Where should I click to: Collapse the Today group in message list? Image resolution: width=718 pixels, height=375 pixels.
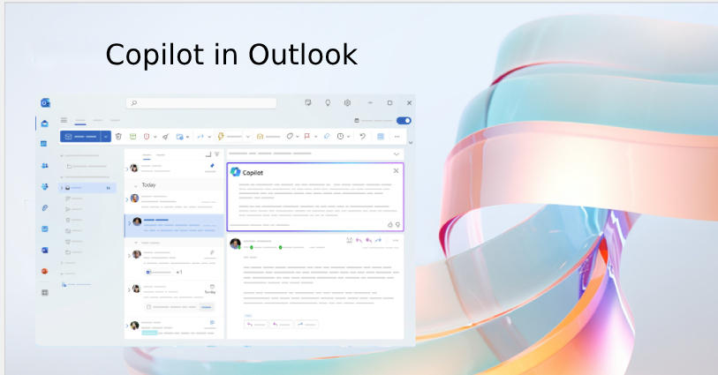(135, 185)
